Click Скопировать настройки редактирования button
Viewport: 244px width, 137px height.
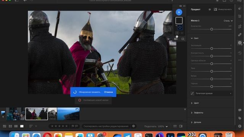106,126
